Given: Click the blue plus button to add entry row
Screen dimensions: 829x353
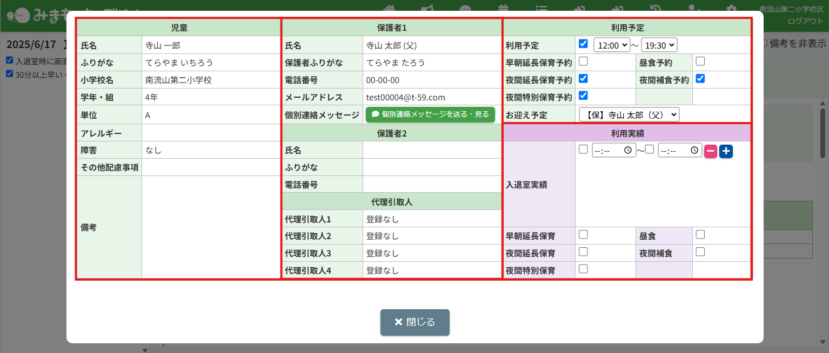Looking at the screenshot, I should coord(726,151).
